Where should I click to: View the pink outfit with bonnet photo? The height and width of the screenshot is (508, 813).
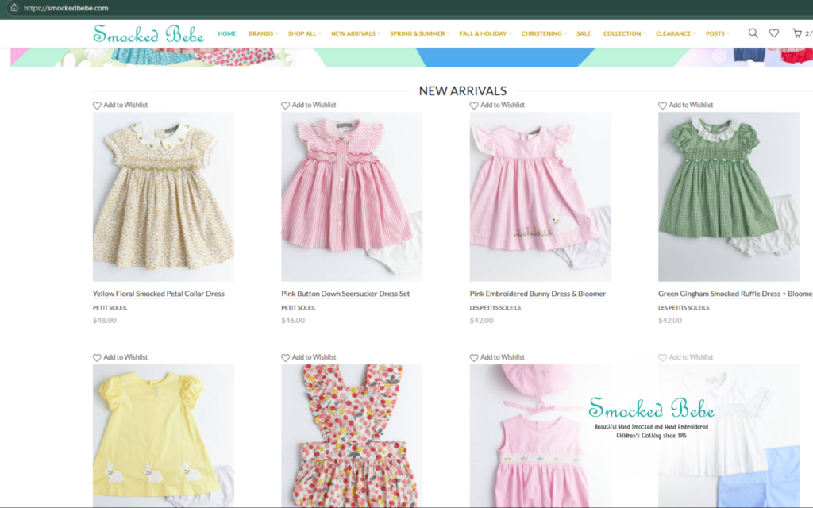540,436
